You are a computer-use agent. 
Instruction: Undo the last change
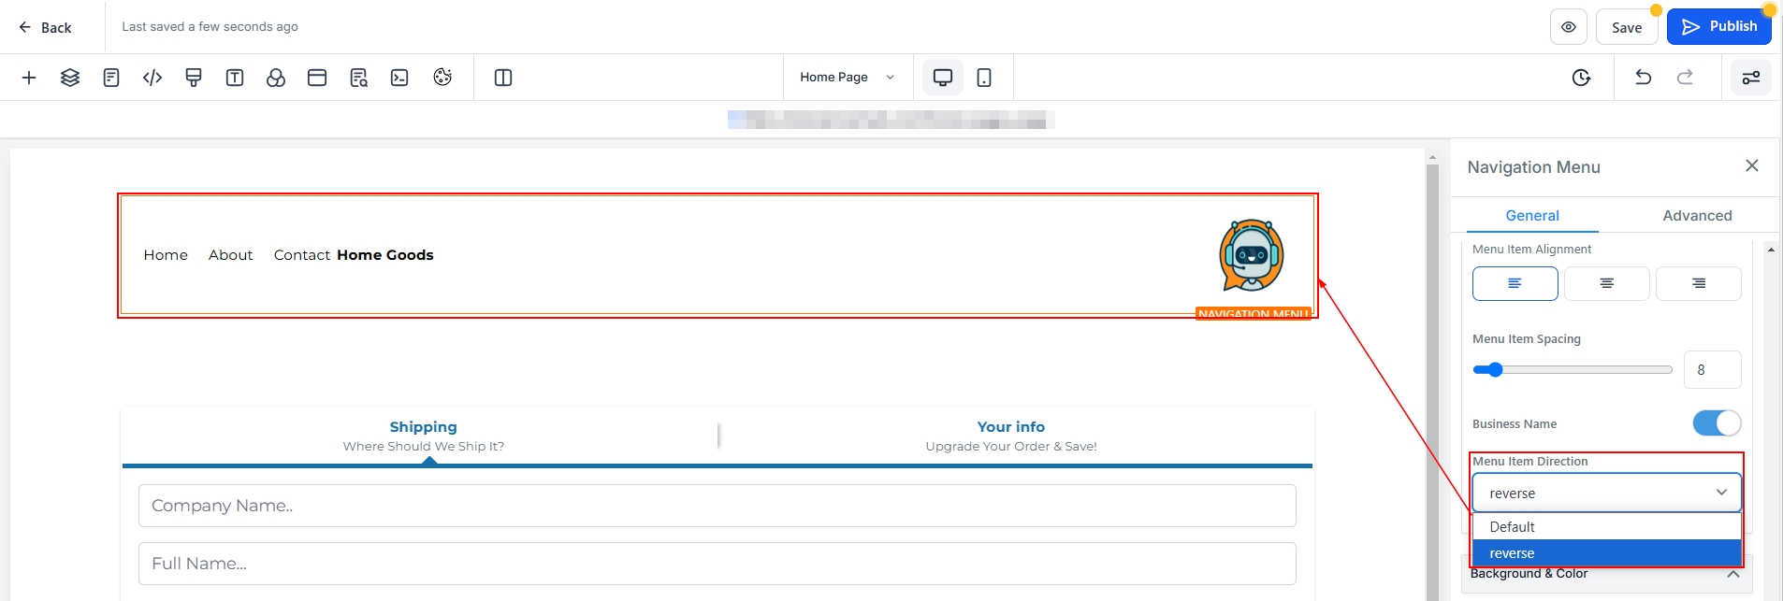pos(1643,78)
